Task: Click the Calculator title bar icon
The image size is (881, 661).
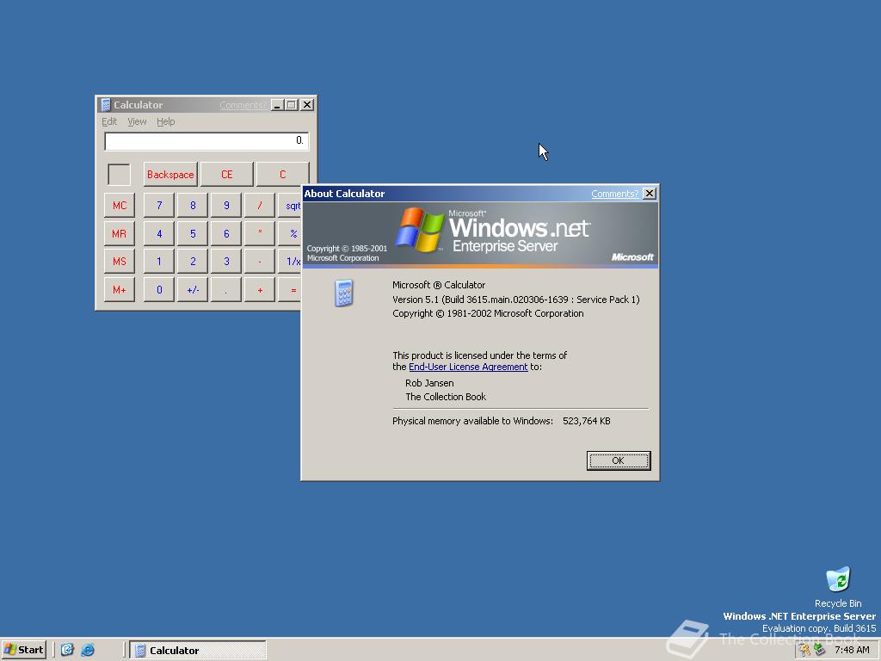Action: tap(105, 105)
